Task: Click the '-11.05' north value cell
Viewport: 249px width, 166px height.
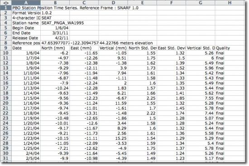Action: pyautogui.click(x=55, y=143)
